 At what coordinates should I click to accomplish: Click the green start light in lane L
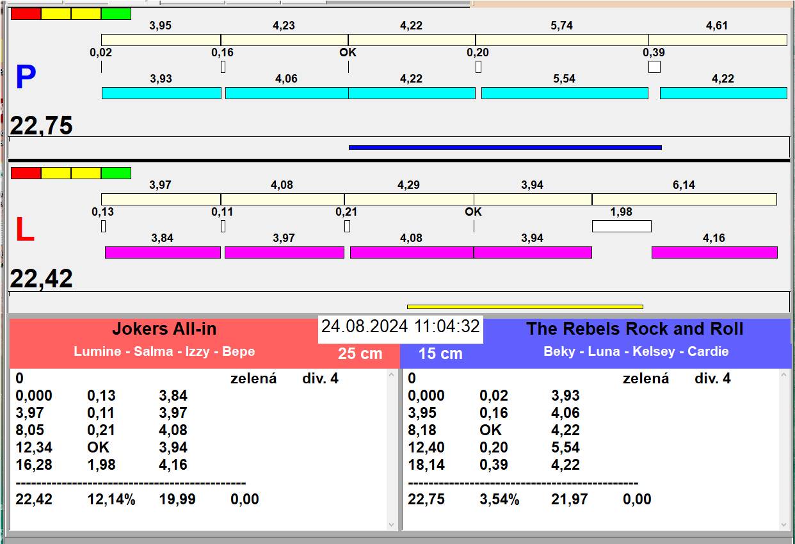coord(116,173)
